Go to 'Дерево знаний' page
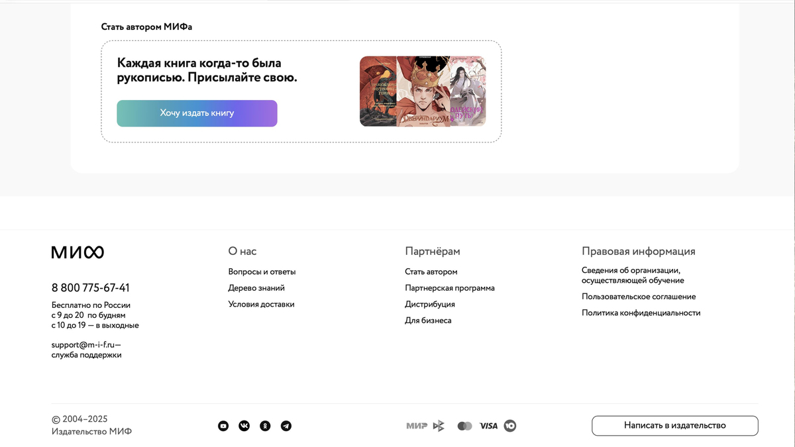This screenshot has width=795, height=447. (x=256, y=288)
